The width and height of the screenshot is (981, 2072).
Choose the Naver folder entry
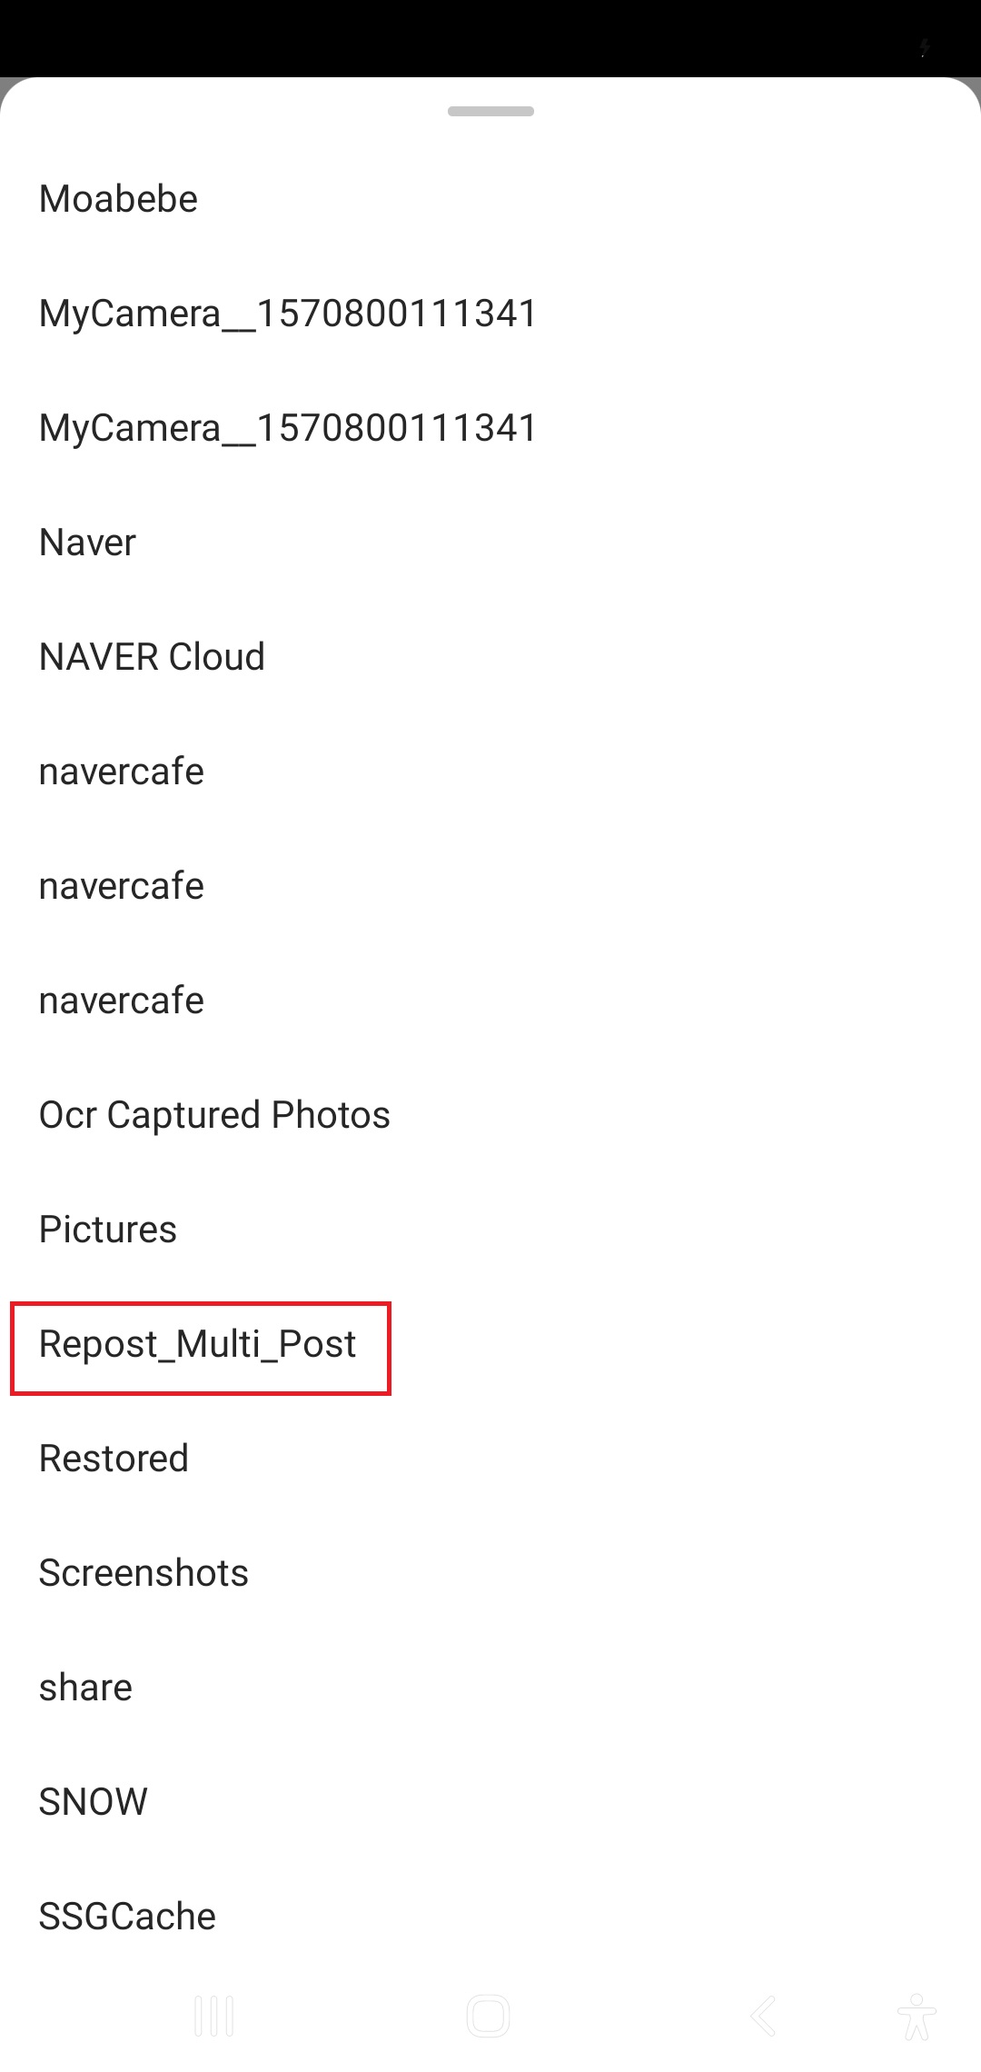[x=490, y=543]
